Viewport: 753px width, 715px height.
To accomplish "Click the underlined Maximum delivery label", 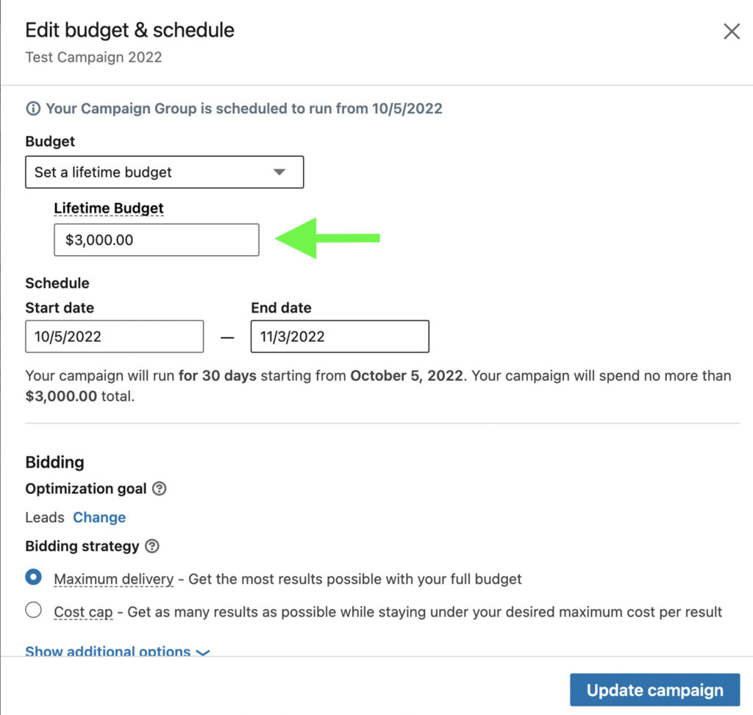I will click(x=113, y=579).
